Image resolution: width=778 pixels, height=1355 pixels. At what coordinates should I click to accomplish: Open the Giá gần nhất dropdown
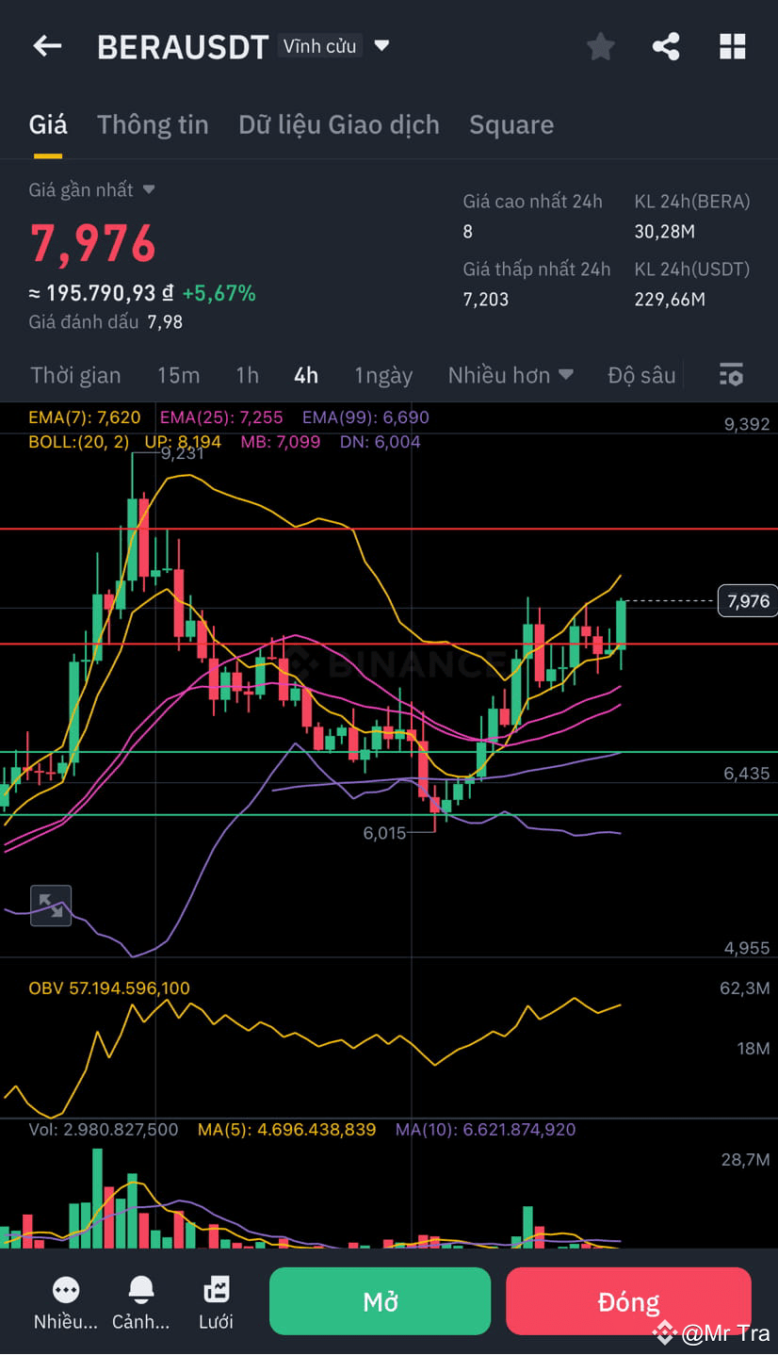tap(91, 189)
